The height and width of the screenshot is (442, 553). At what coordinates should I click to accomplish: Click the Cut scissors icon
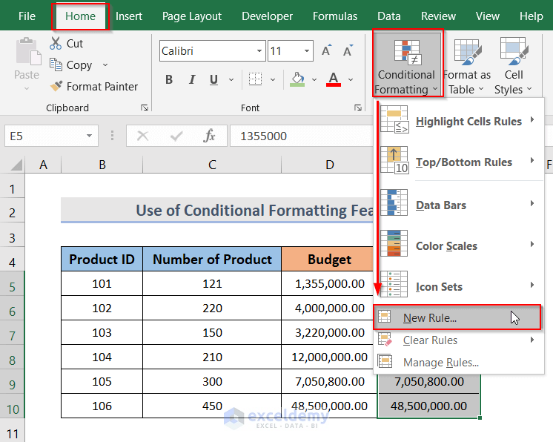point(56,44)
